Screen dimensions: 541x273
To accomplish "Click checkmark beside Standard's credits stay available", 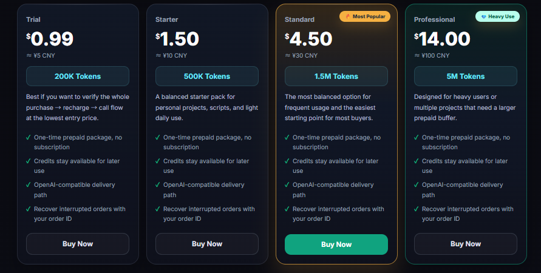I will pos(287,161).
